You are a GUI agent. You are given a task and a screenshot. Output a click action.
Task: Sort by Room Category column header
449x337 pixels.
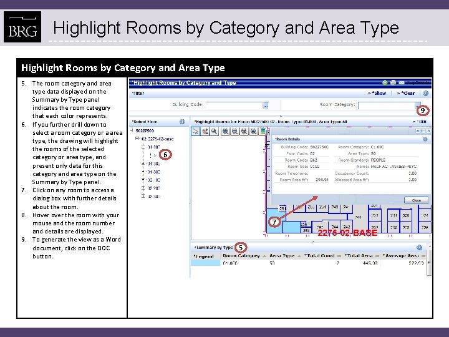tap(241, 256)
